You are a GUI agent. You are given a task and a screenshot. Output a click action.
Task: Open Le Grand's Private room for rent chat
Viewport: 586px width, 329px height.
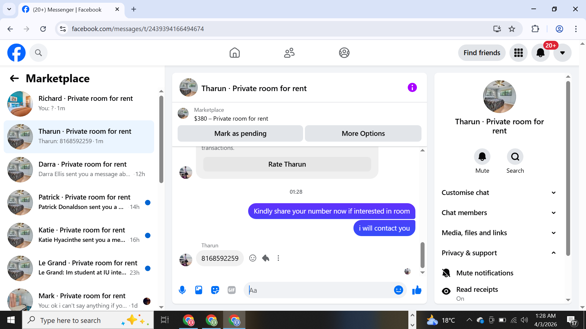tap(79, 268)
